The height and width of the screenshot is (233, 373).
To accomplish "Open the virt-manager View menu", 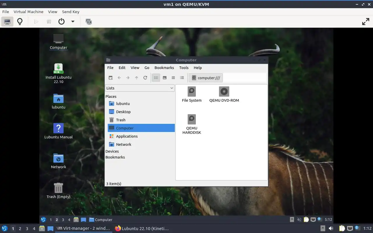I will 52,12.
